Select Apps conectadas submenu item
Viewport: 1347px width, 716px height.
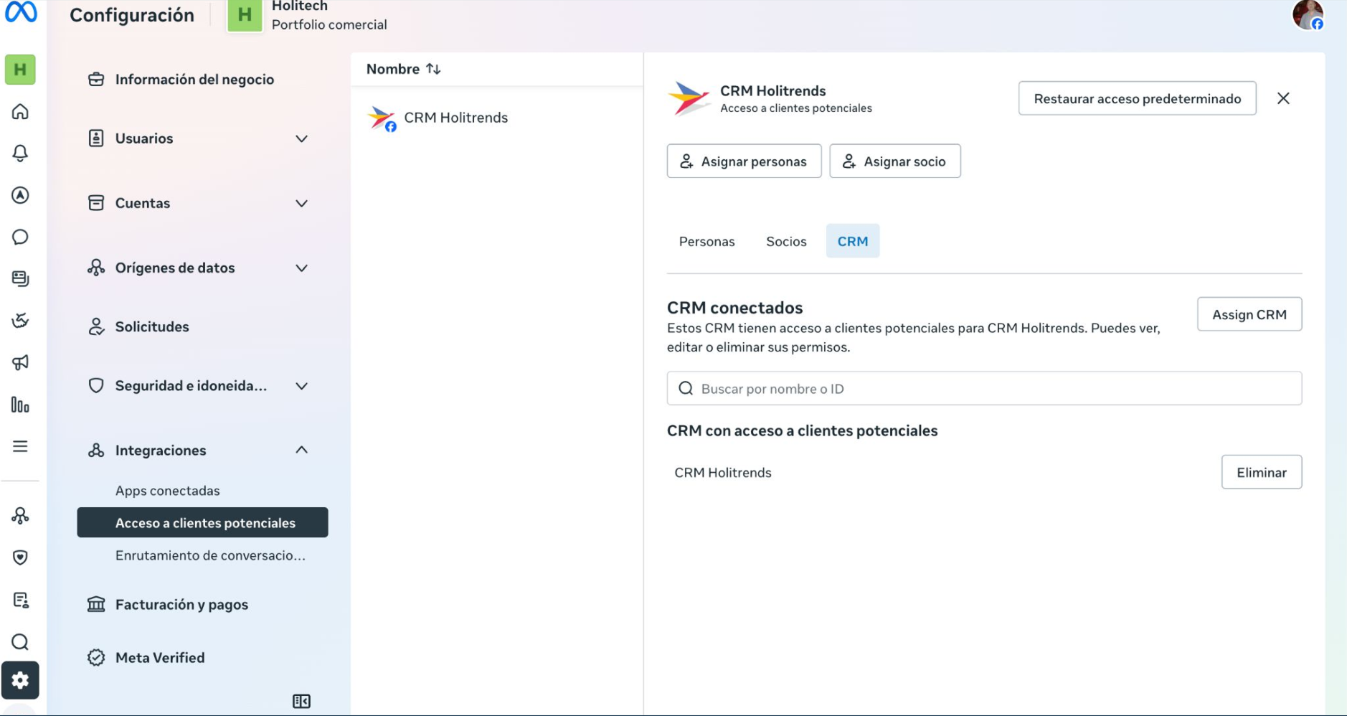pyautogui.click(x=168, y=491)
